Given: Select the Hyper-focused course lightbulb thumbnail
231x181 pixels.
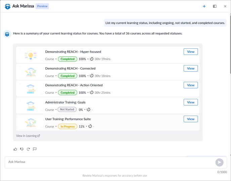Looking at the screenshot, I should tap(31, 55).
